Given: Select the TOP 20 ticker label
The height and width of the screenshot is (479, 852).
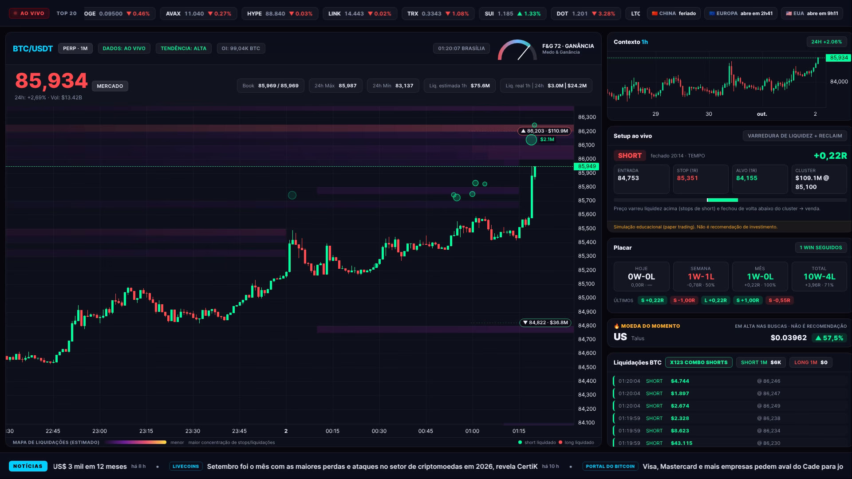Looking at the screenshot, I should (x=67, y=13).
